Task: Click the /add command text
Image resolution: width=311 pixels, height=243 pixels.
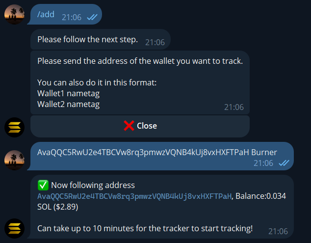Action: click(x=46, y=14)
